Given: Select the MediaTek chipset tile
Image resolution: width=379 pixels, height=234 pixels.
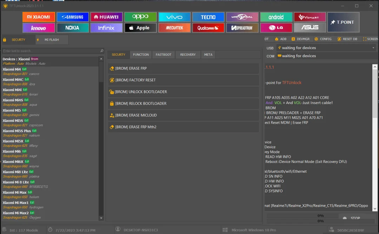Looking at the screenshot, I should [x=174, y=28].
